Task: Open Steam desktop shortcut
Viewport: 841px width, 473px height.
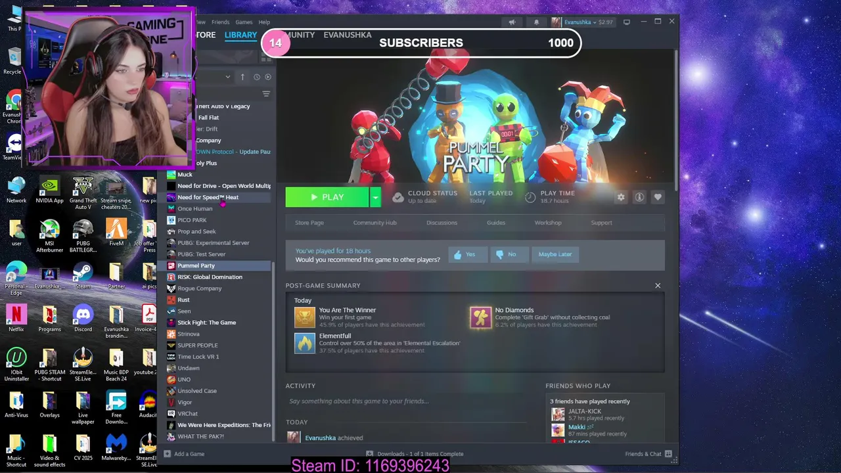Action: [83, 276]
